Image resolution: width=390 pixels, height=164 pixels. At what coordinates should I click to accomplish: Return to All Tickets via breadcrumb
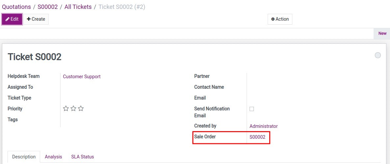point(78,7)
